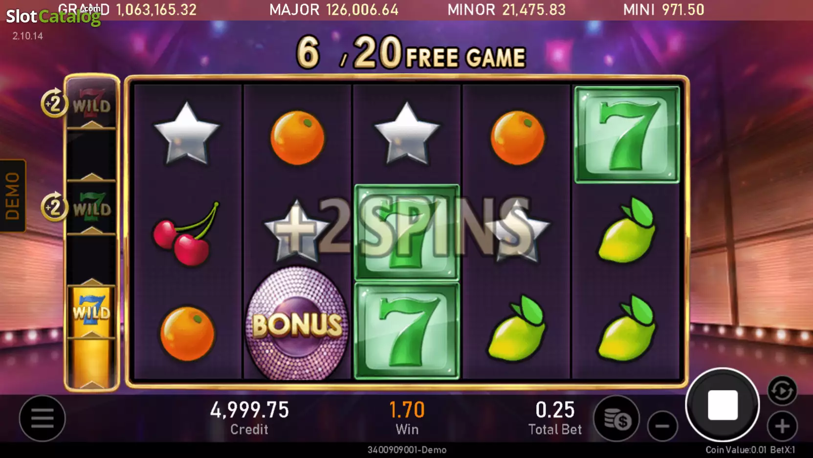Open the coin bet settings icon
Viewport: 813px width, 458px height.
click(x=617, y=419)
